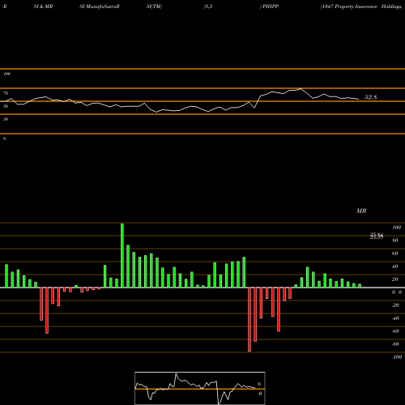Click the RSI line end point near 52.8
405x405 pixels.
click(359, 99)
